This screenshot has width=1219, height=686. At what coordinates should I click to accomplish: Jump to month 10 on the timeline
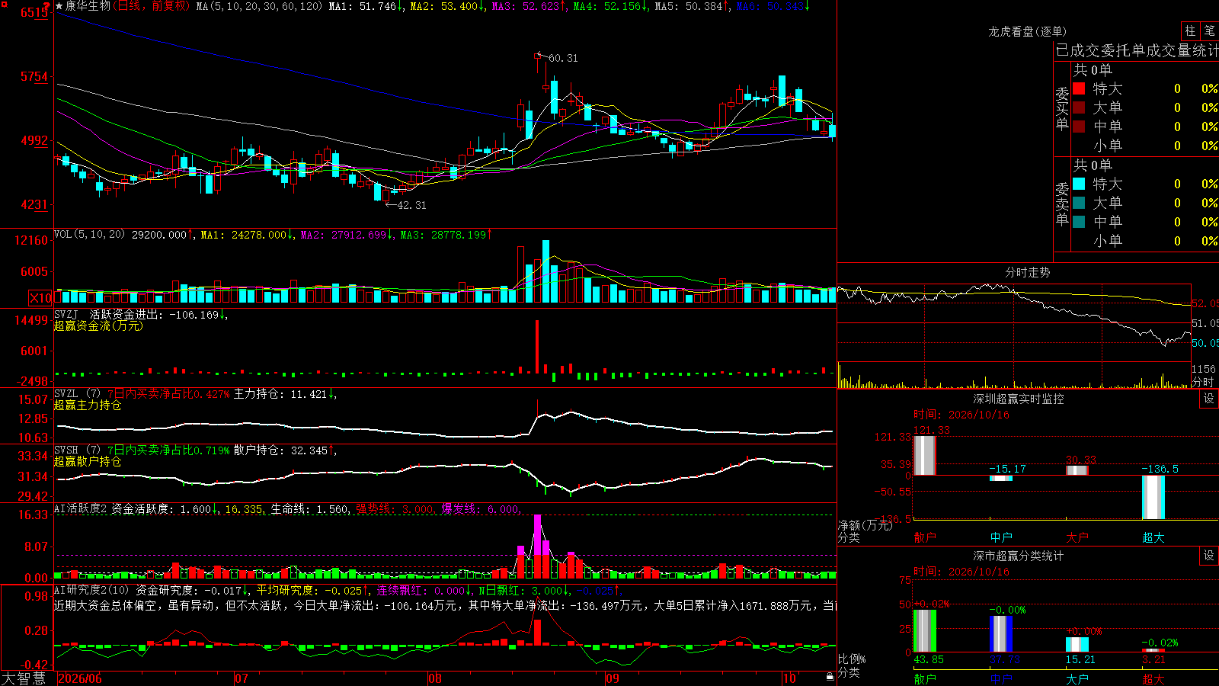(789, 678)
